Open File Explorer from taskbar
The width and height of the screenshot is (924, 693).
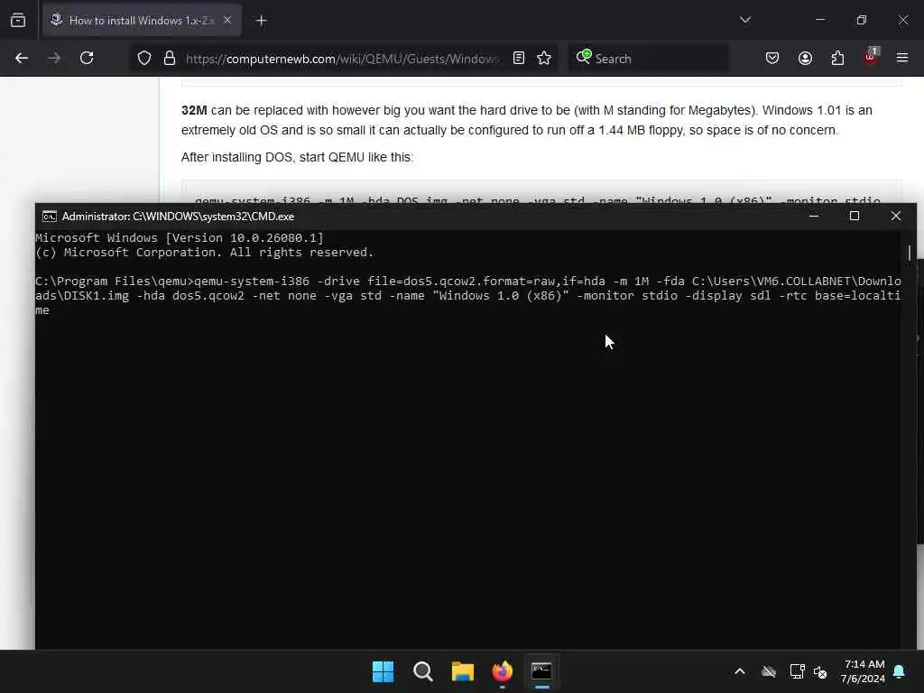(463, 671)
